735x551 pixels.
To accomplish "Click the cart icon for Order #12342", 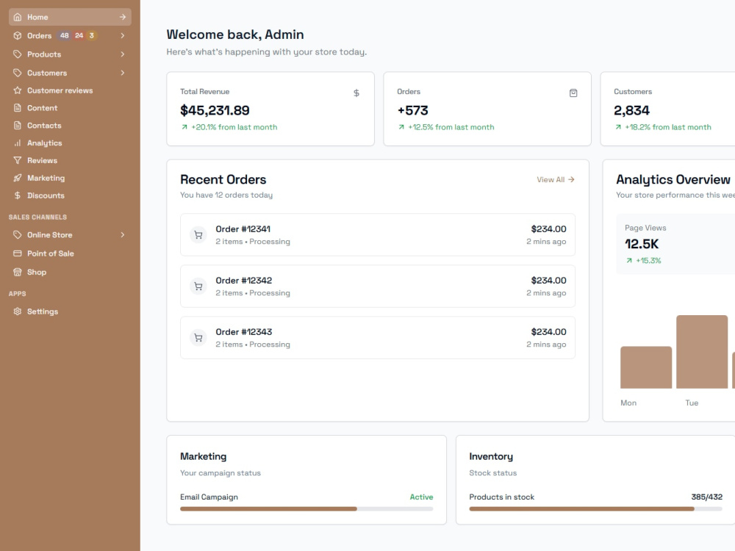I will (198, 287).
